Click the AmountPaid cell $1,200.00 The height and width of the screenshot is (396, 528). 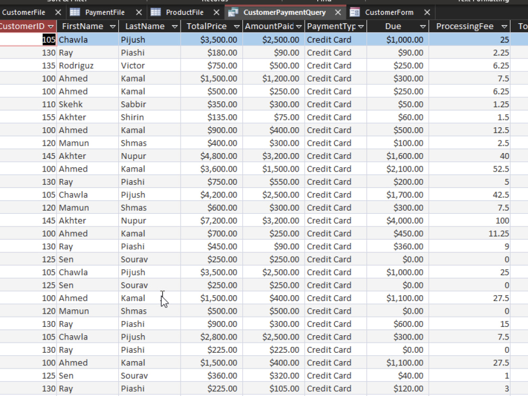pyautogui.click(x=274, y=79)
